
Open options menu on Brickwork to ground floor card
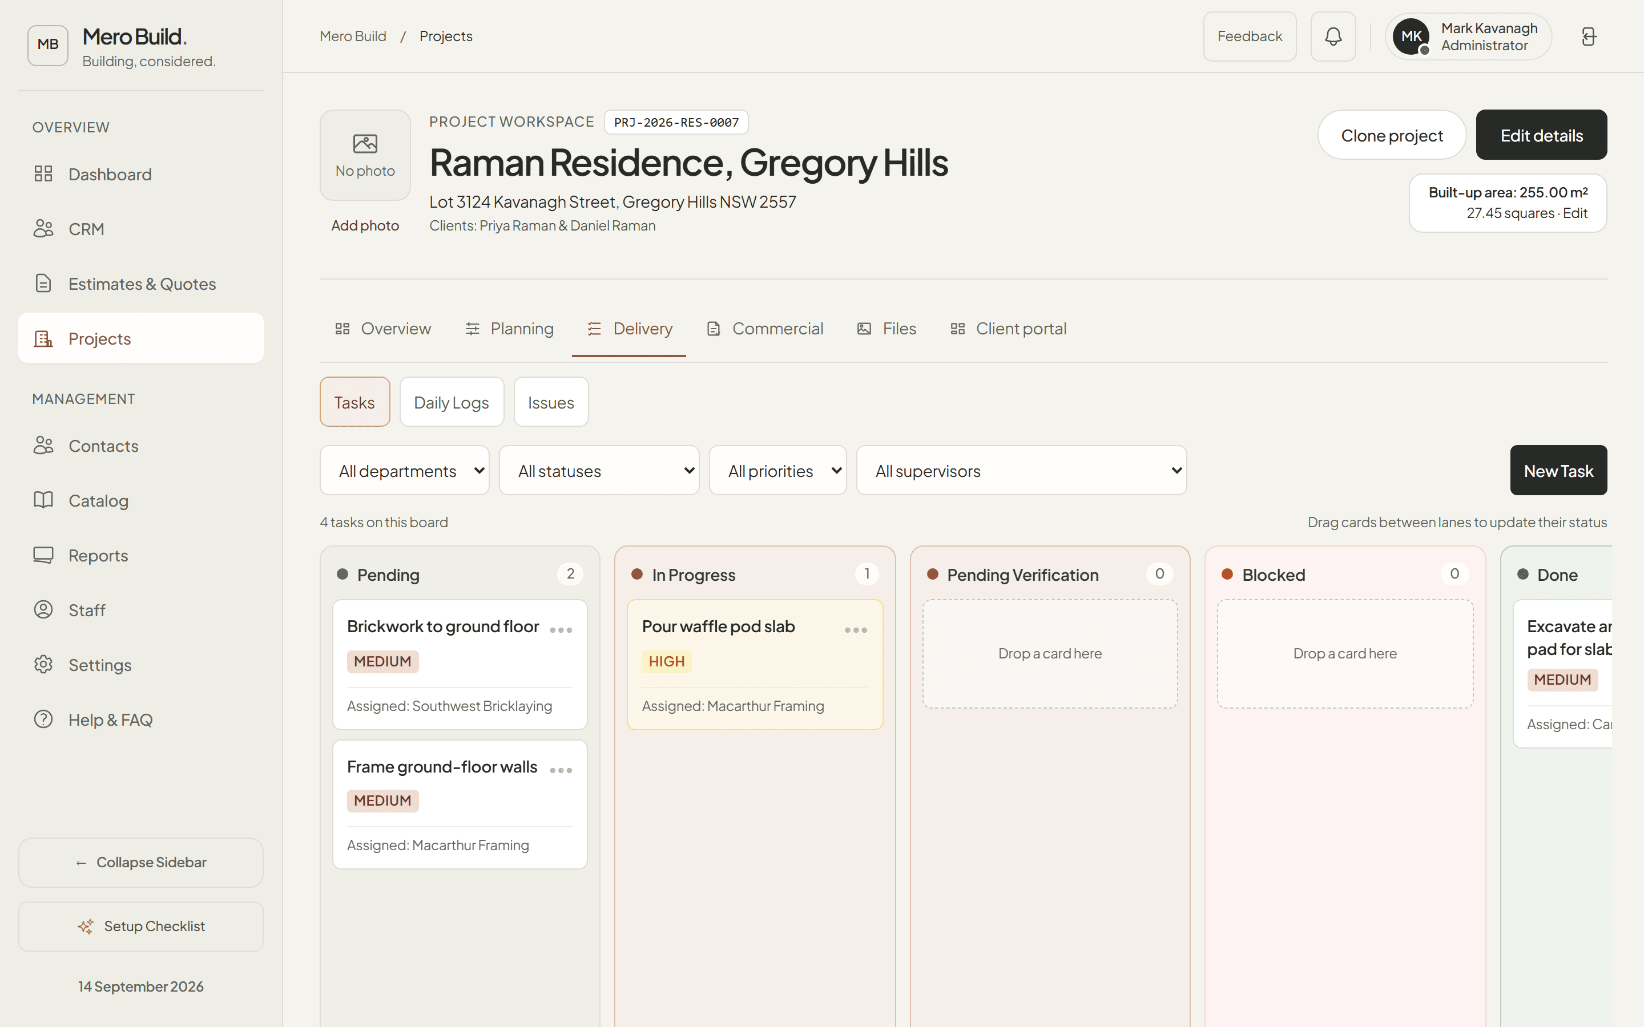[x=561, y=630]
